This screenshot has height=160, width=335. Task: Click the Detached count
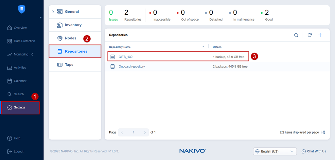pyautogui.click(x=214, y=15)
